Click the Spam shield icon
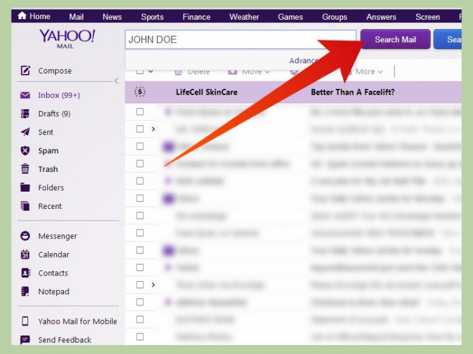 tap(25, 150)
